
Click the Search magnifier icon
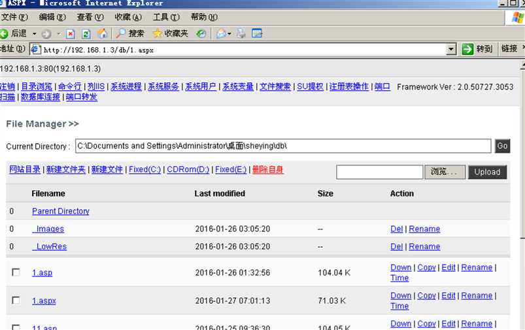point(120,33)
